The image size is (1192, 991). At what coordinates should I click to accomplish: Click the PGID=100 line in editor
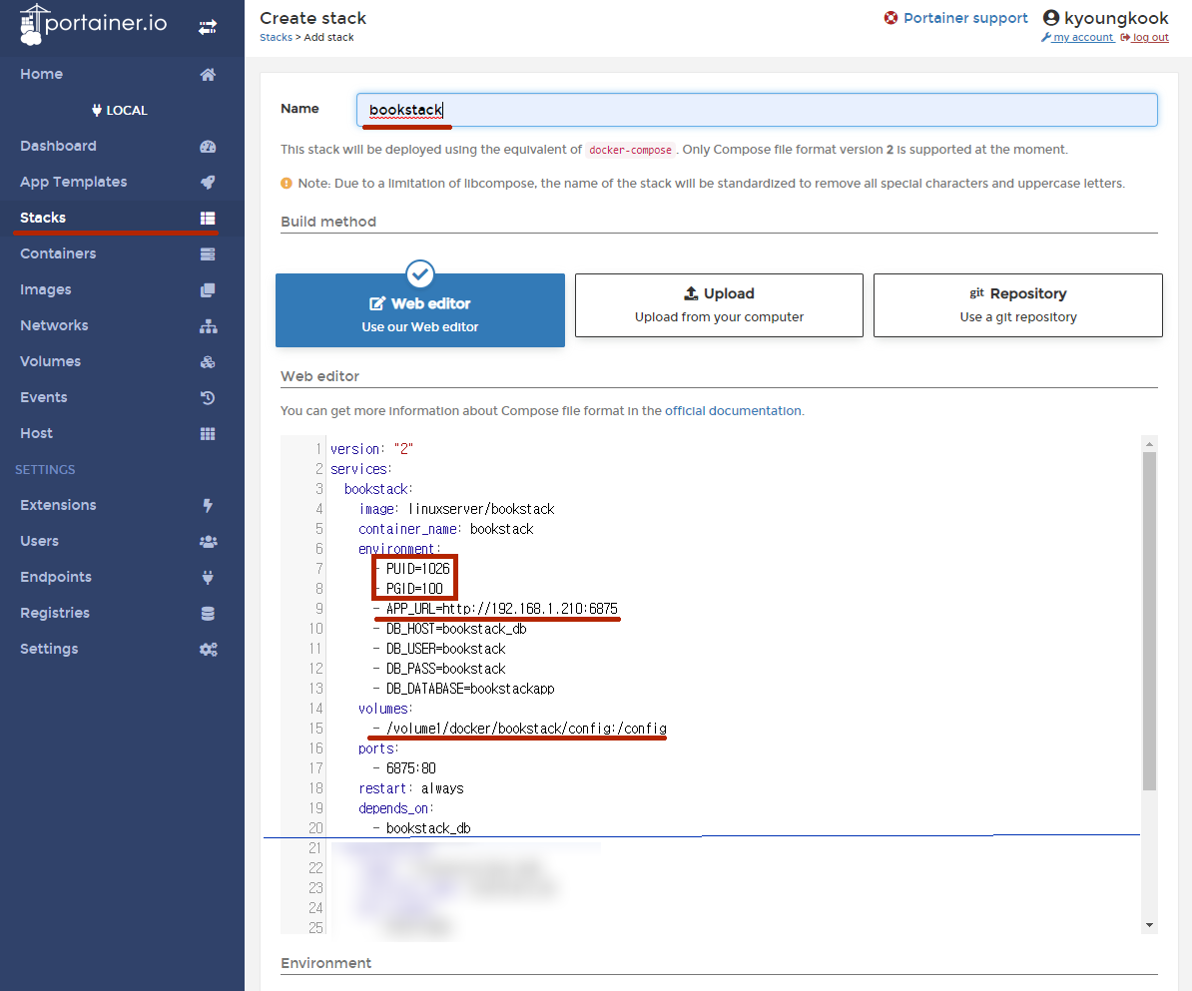click(408, 588)
